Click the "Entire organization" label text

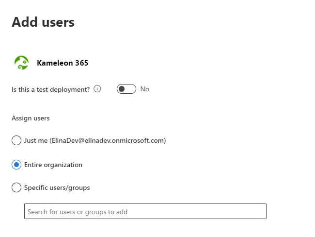click(x=53, y=165)
